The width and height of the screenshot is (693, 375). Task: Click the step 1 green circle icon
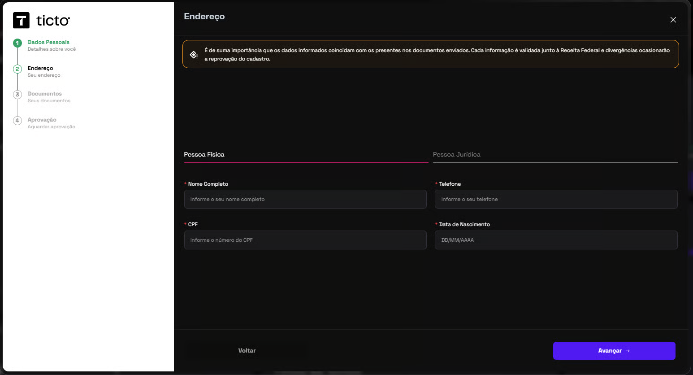pyautogui.click(x=17, y=43)
